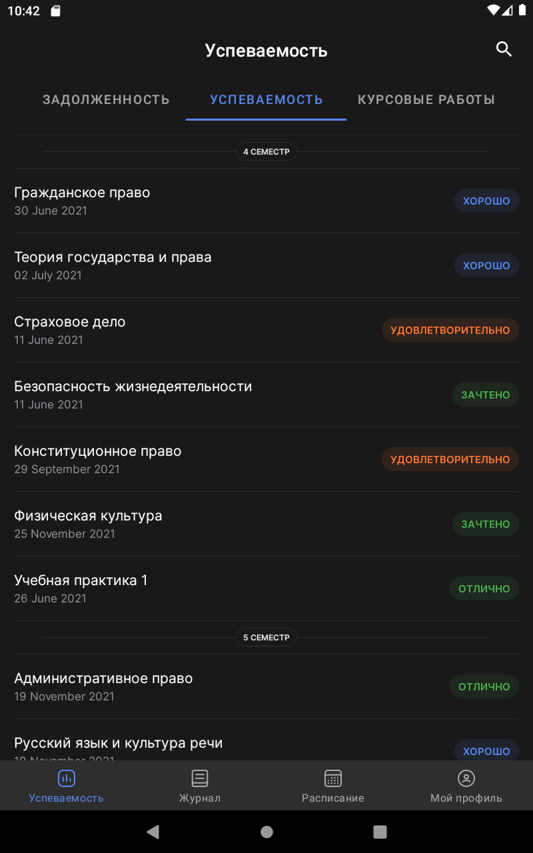Open the Мой профиль icon

(466, 778)
